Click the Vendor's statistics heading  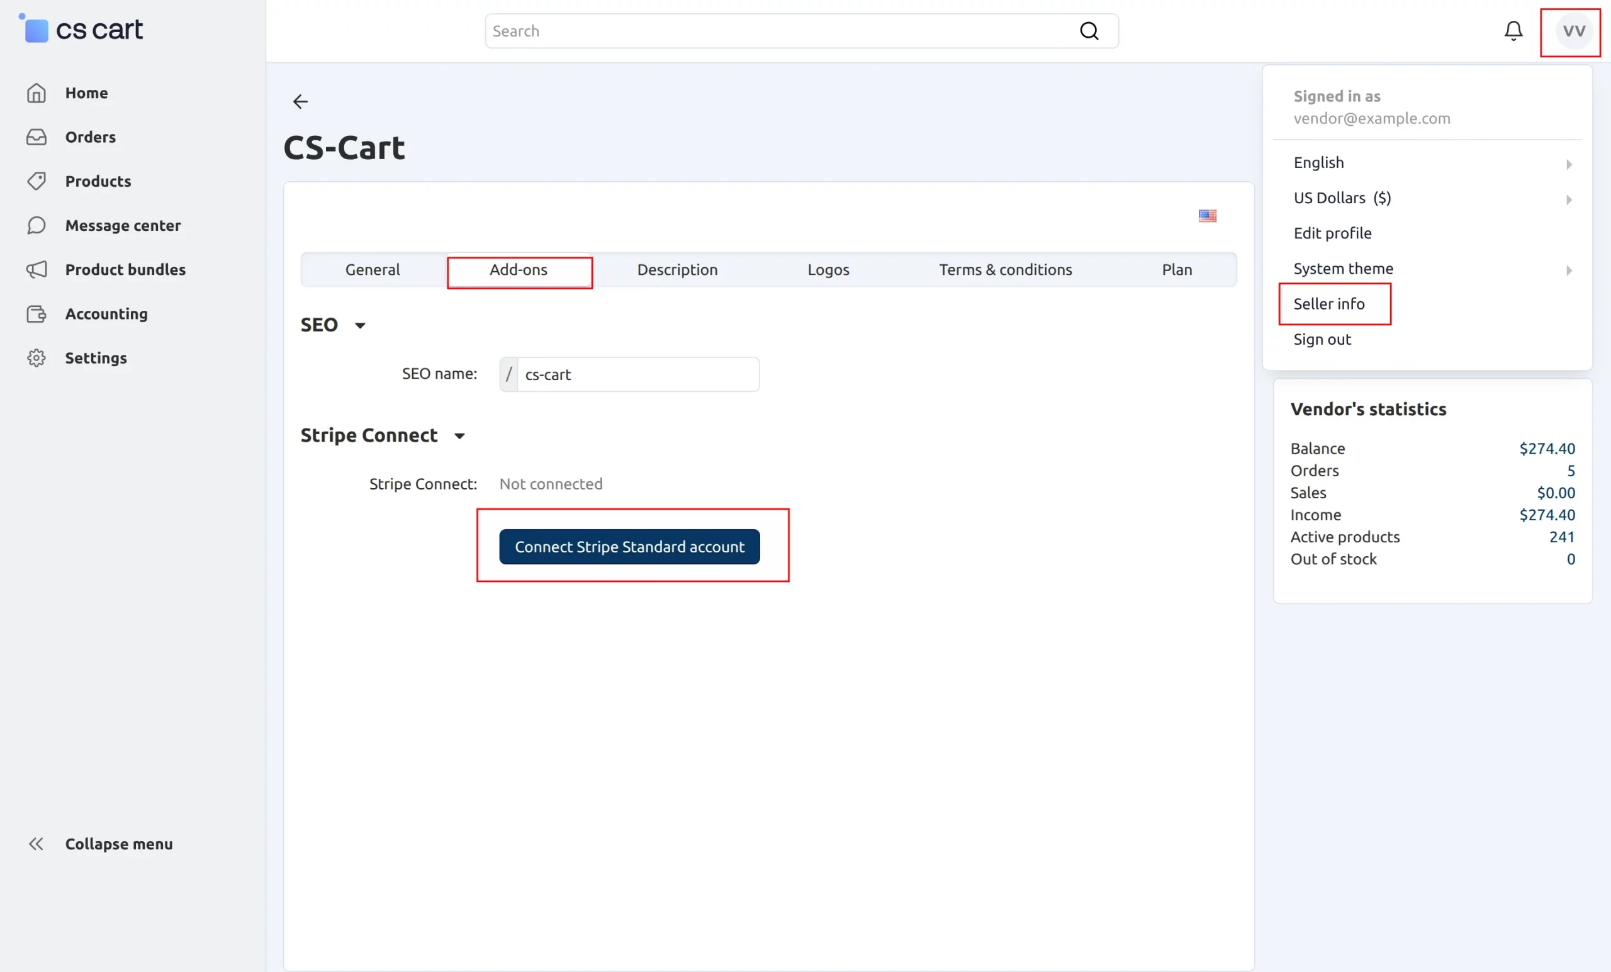coord(1369,409)
